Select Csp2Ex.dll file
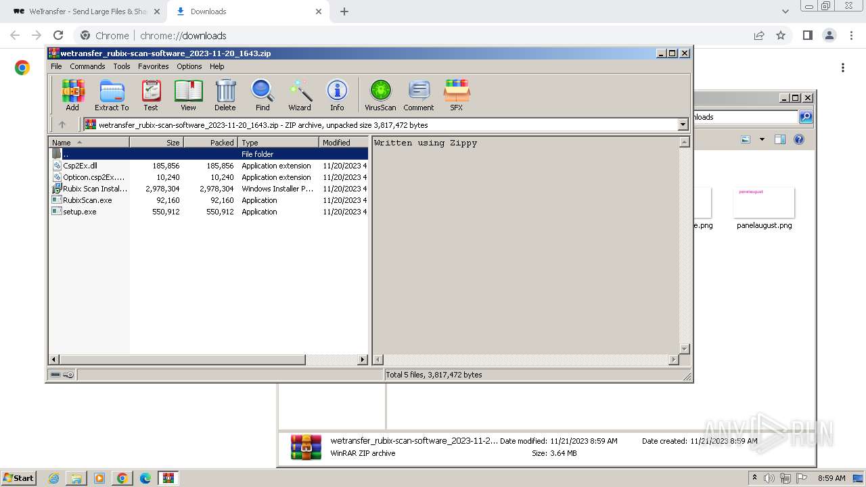This screenshot has width=866, height=487. 209,166
